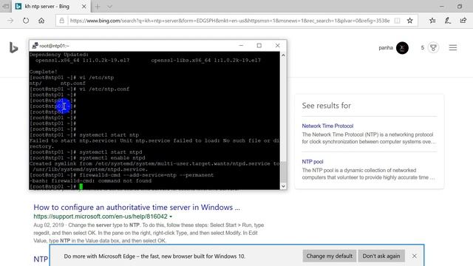This screenshot has width=473, height=266.
Task: Minimize the Edge browser window
Action: point(442,7)
